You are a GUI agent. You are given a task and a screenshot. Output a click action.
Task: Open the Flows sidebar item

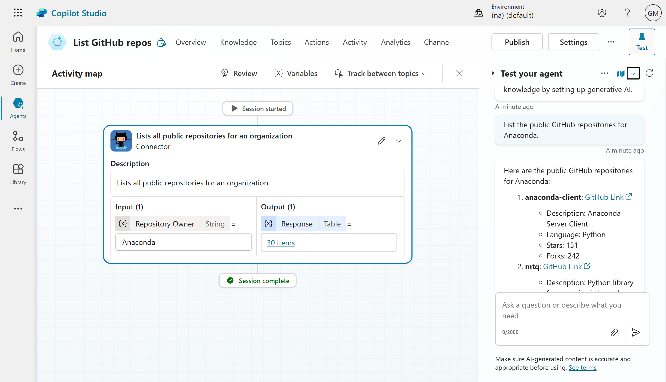tap(18, 141)
